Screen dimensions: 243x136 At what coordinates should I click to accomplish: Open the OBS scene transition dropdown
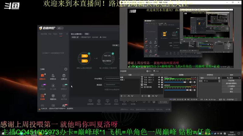(208, 78)
